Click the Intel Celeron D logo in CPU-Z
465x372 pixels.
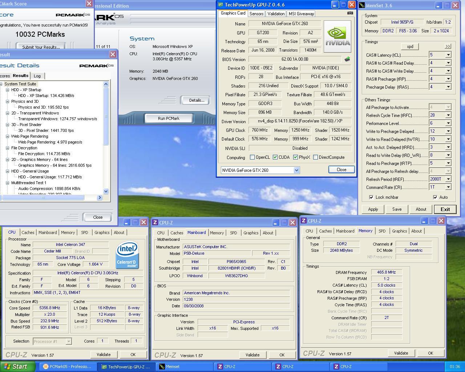[x=127, y=255]
